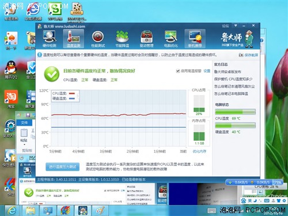Click the 鲁大师 title bar app icon

tap(40, 26)
